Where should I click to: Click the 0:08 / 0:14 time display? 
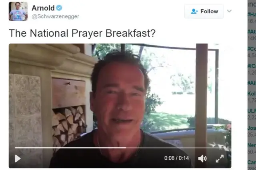click(x=176, y=158)
